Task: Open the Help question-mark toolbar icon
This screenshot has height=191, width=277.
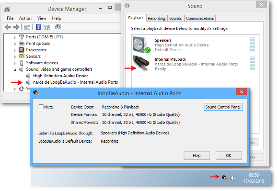Action: coord(38,27)
